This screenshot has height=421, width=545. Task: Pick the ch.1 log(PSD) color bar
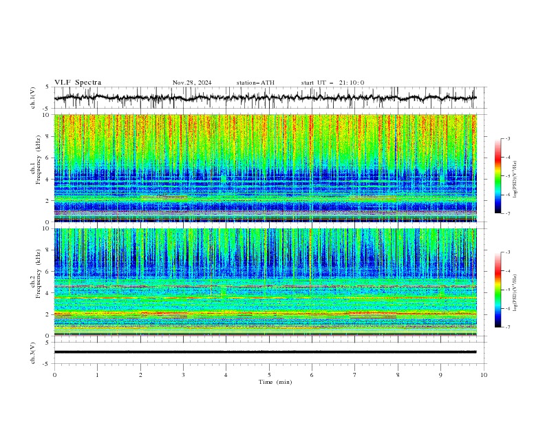498,176
